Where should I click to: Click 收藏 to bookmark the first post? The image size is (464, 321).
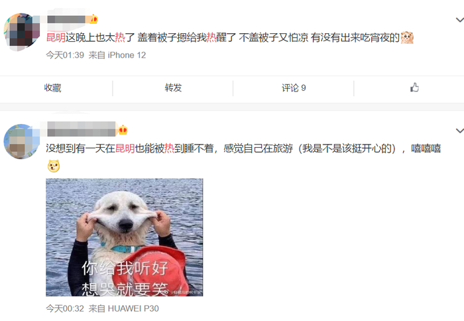pos(52,88)
